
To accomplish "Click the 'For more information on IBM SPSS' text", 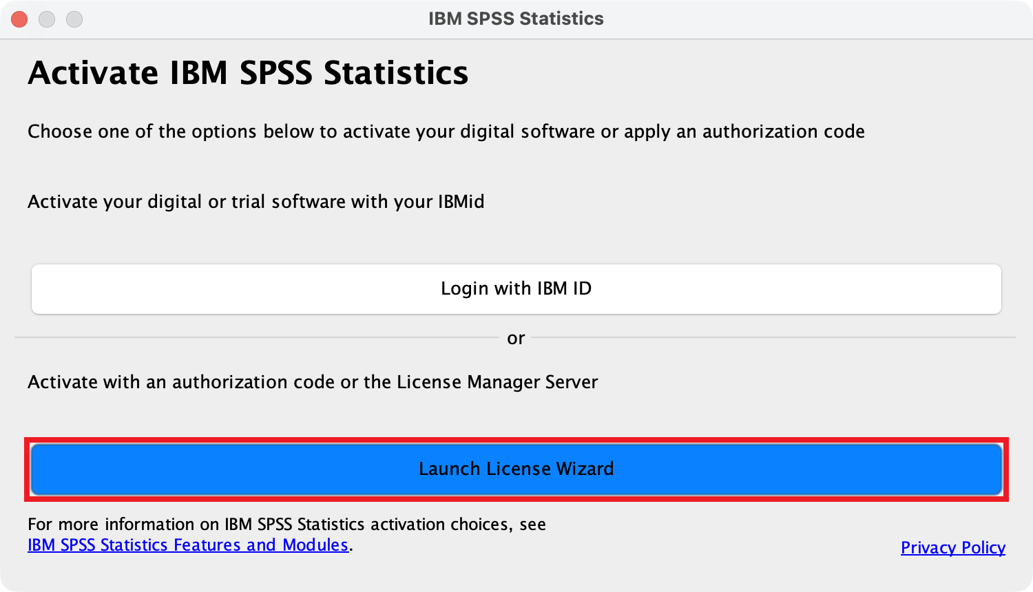I will tap(286, 525).
